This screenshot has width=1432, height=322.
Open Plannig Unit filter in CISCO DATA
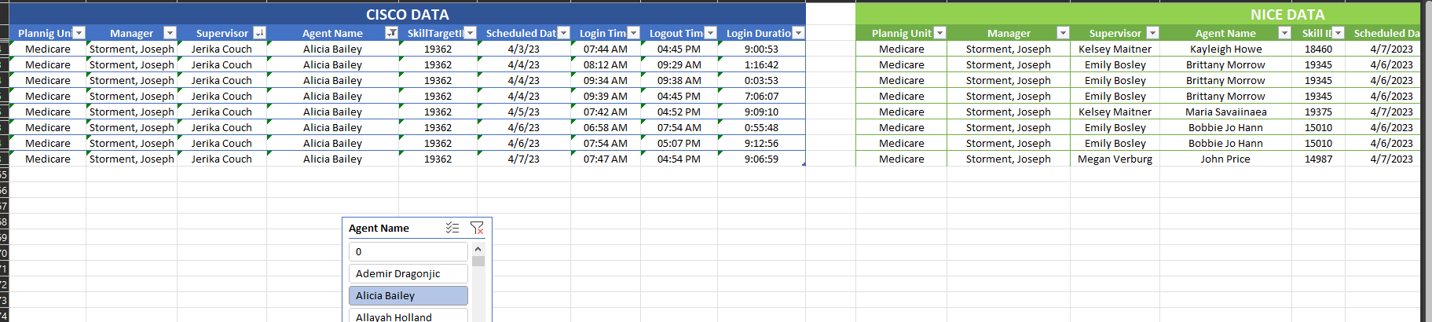pyautogui.click(x=79, y=33)
